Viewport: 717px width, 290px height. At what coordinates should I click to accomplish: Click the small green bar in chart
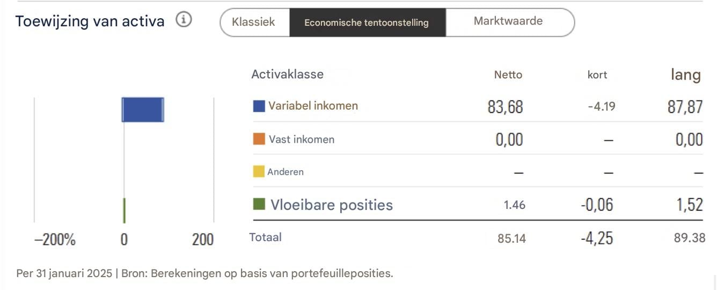point(125,210)
